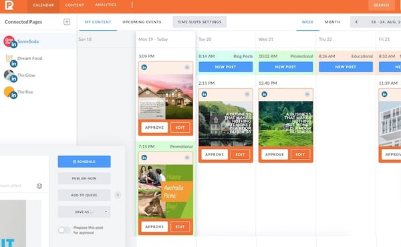The image size is (401, 247).
Task: Switch to My Content tab
Action: point(98,22)
